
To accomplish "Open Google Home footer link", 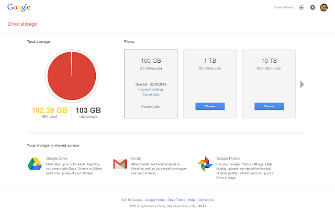I will (155, 200).
